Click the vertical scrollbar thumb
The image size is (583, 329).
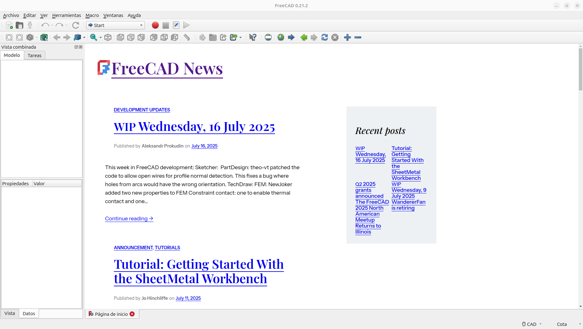click(580, 69)
